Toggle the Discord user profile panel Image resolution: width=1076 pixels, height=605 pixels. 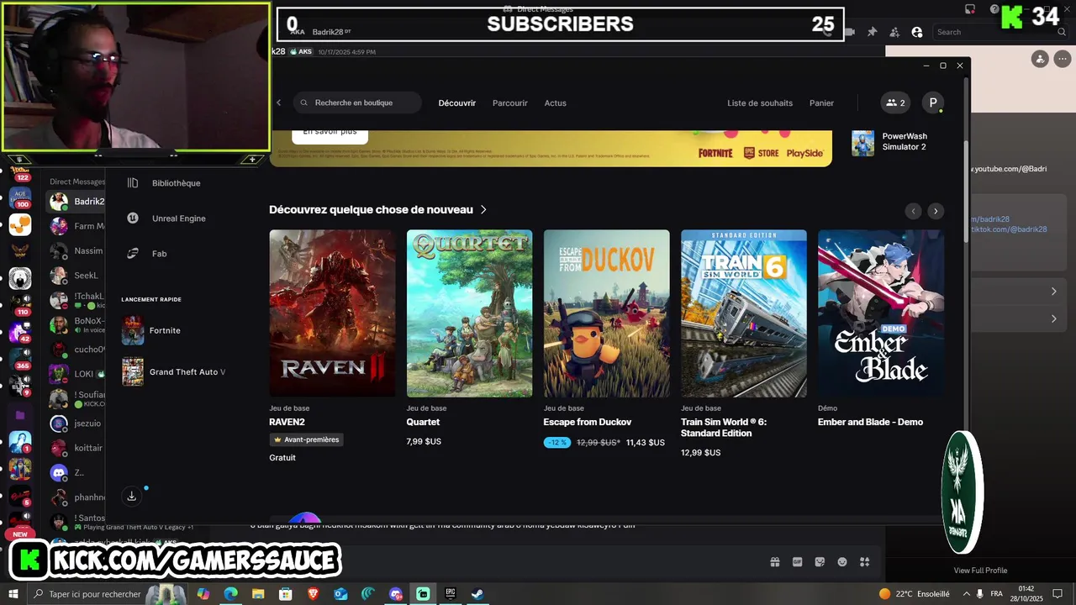pos(917,32)
